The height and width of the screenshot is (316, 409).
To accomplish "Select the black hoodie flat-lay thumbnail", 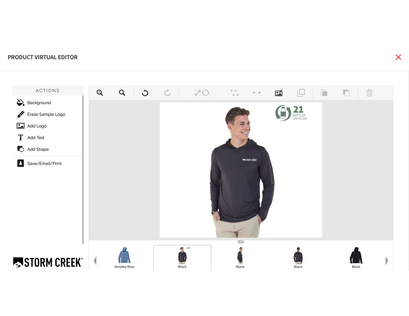I will [x=356, y=257].
